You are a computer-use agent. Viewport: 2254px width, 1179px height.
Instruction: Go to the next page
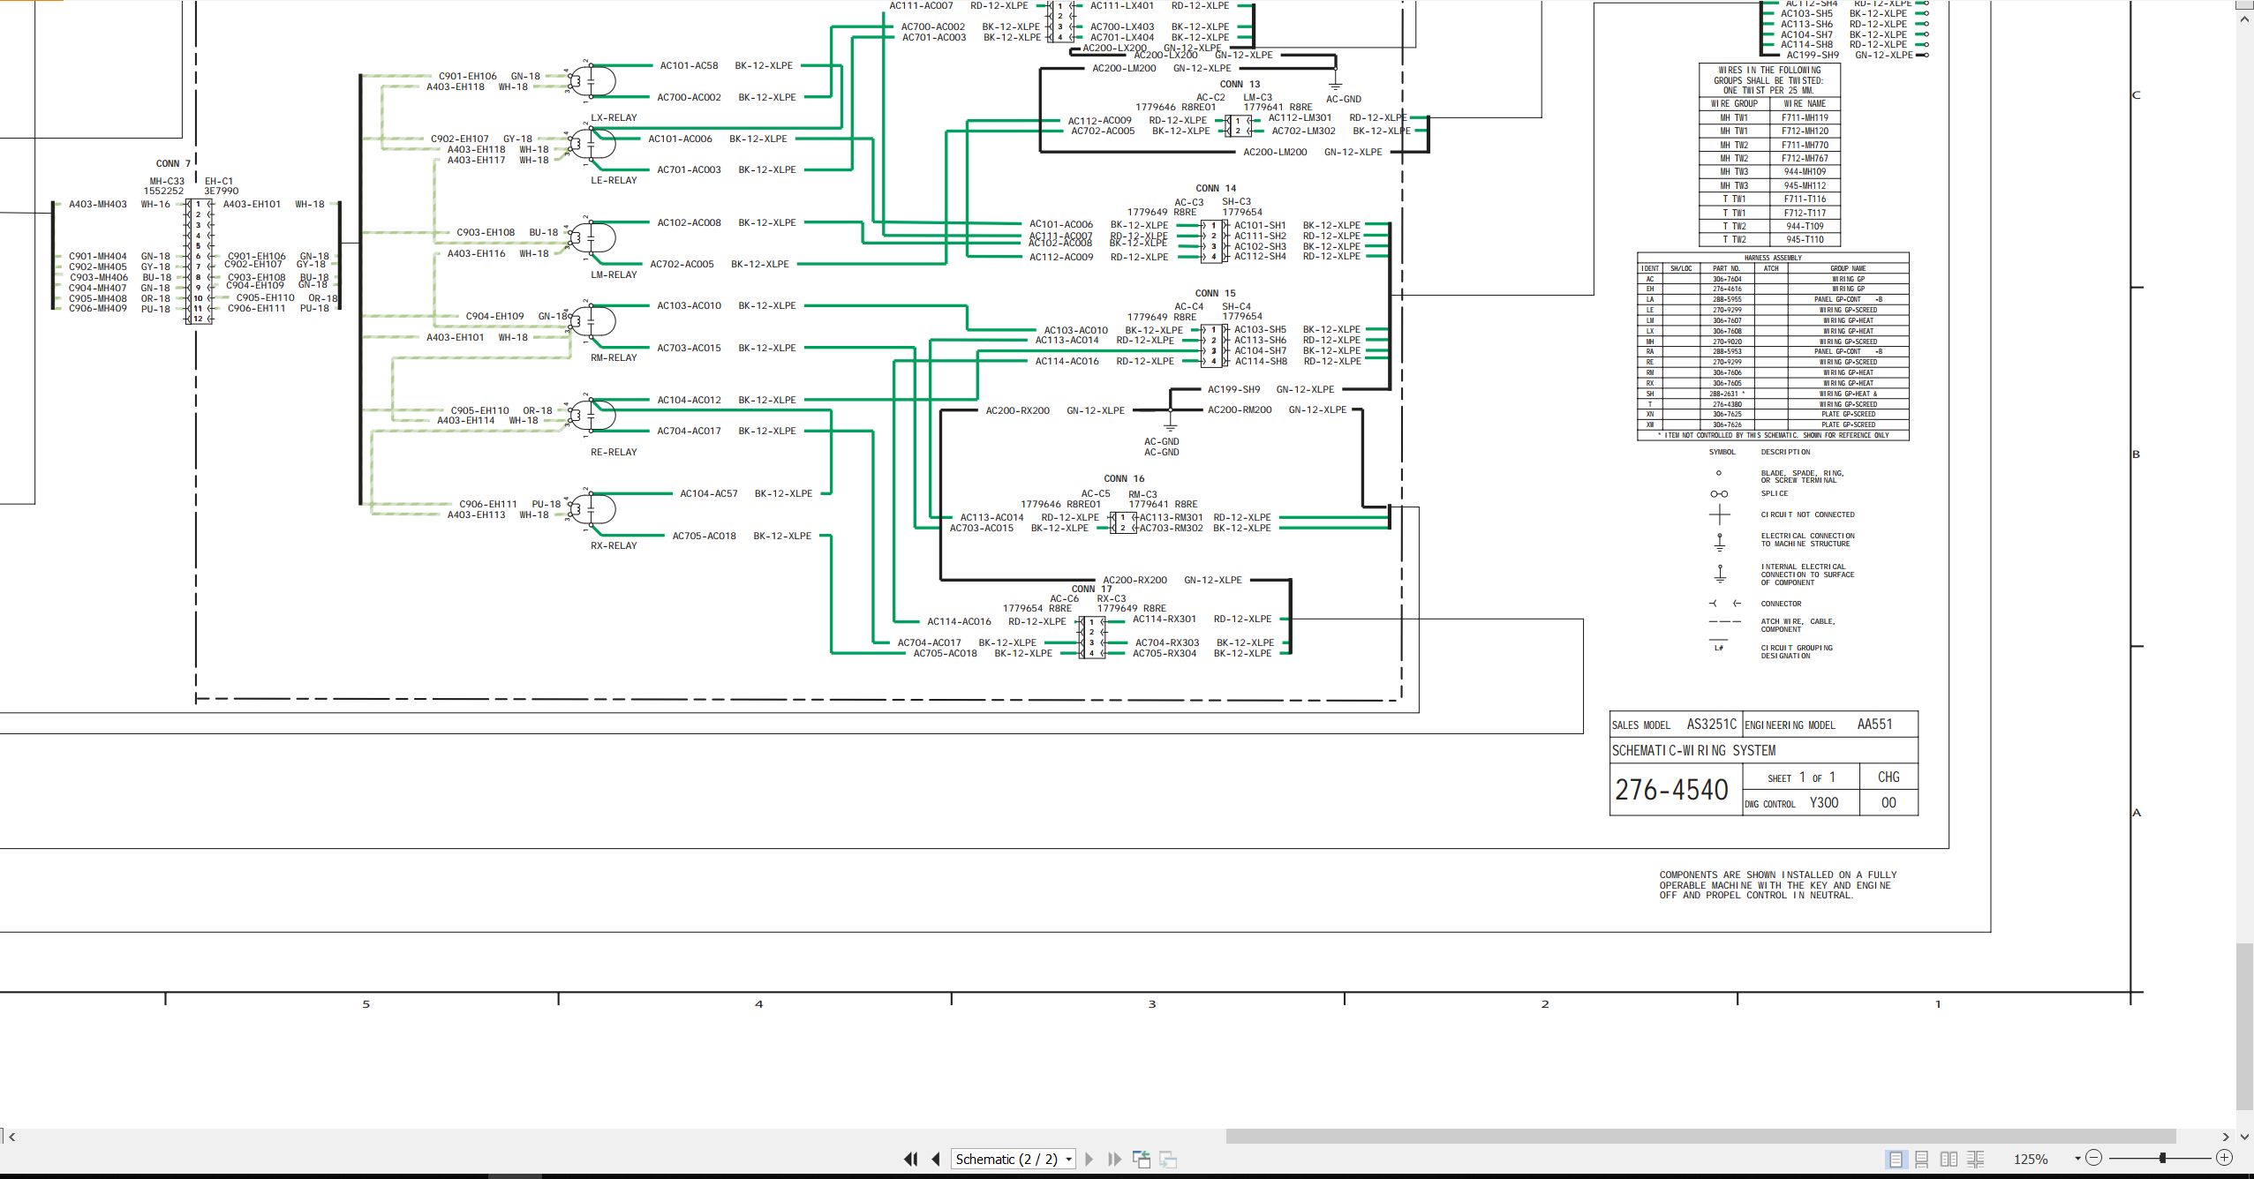coord(1089,1159)
